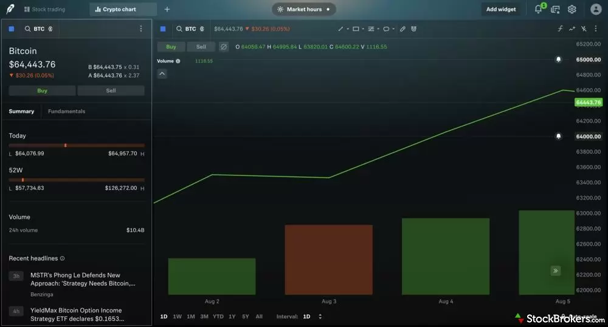Open the notifications bell
This screenshot has height=327, width=608.
pyautogui.click(x=538, y=9)
